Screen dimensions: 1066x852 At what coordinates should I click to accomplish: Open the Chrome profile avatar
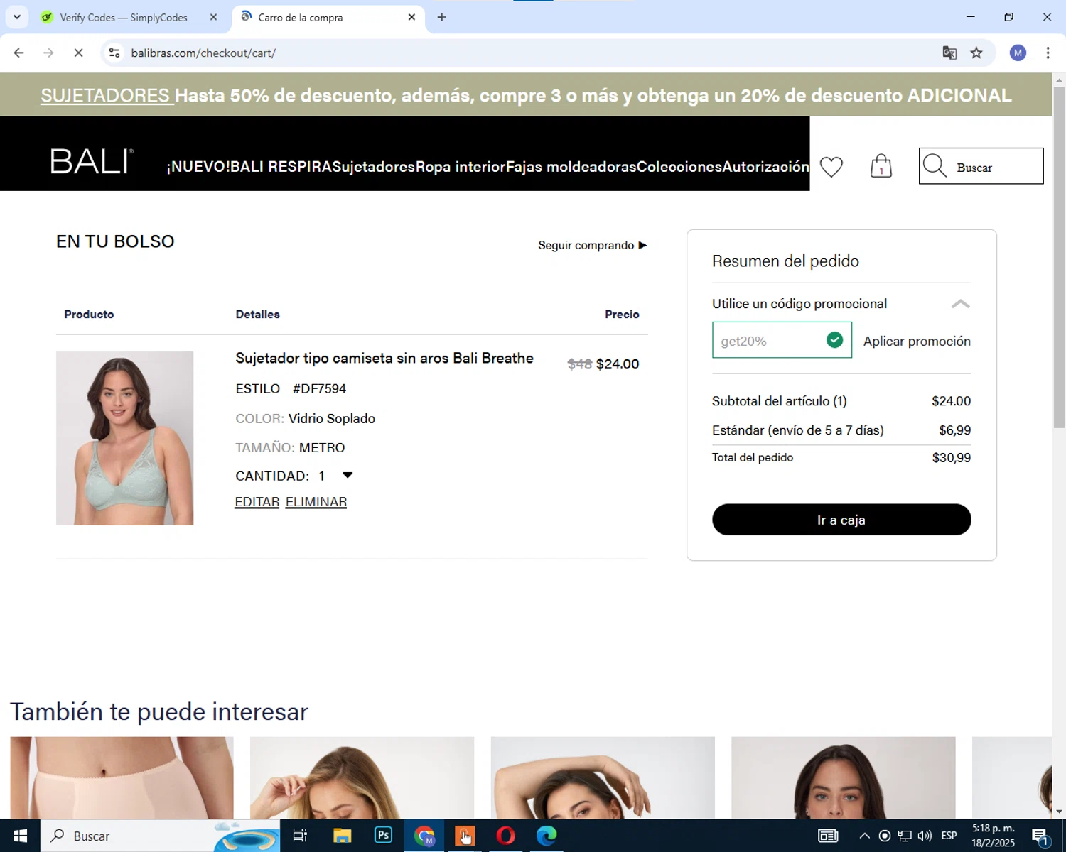[x=1018, y=53]
